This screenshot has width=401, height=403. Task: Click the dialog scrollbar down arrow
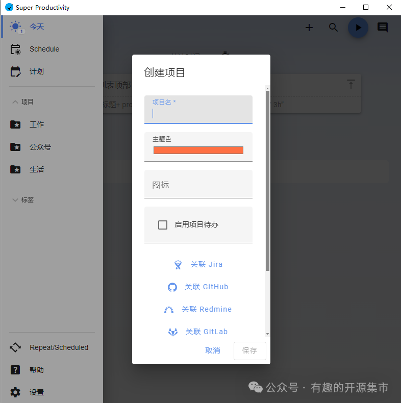(x=268, y=334)
